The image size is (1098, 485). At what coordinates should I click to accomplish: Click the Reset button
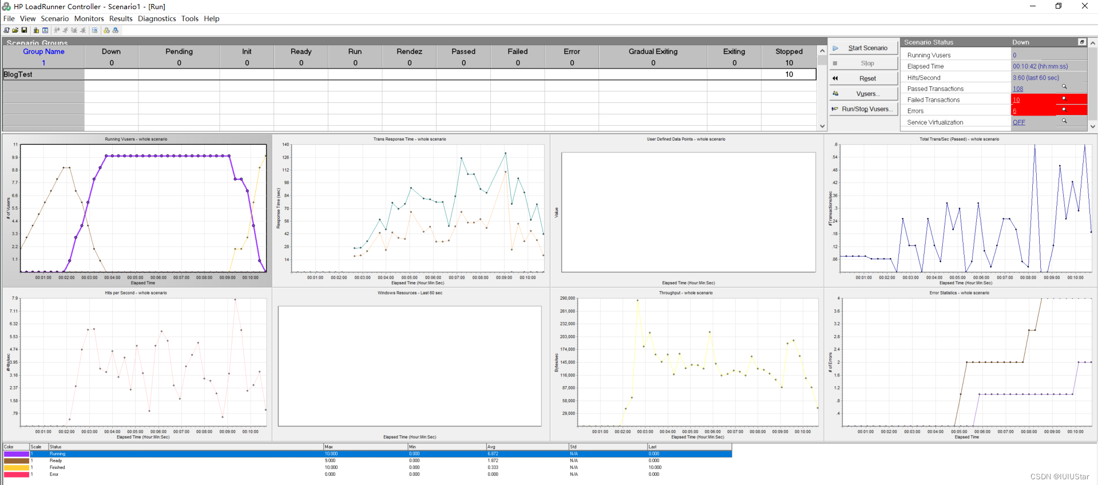pyautogui.click(x=863, y=78)
